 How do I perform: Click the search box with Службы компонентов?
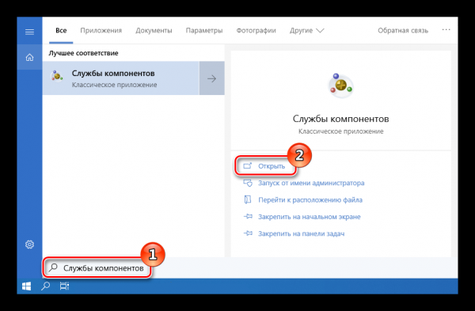coord(97,268)
